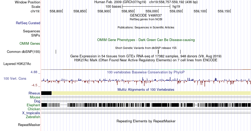
Task: Click the Mouse alignment label
Action: tap(35, 97)
